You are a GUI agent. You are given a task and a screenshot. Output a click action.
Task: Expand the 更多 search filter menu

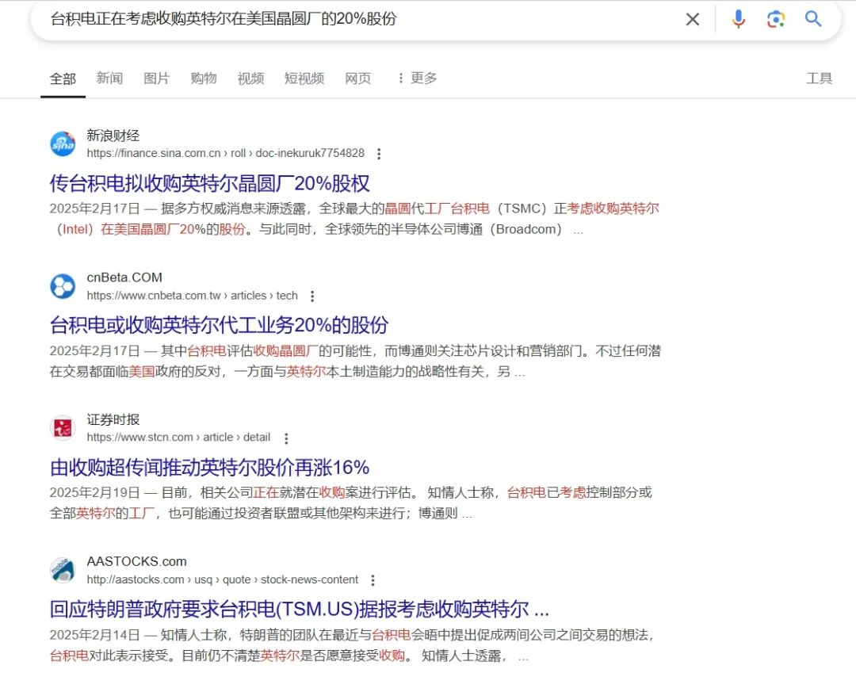417,78
